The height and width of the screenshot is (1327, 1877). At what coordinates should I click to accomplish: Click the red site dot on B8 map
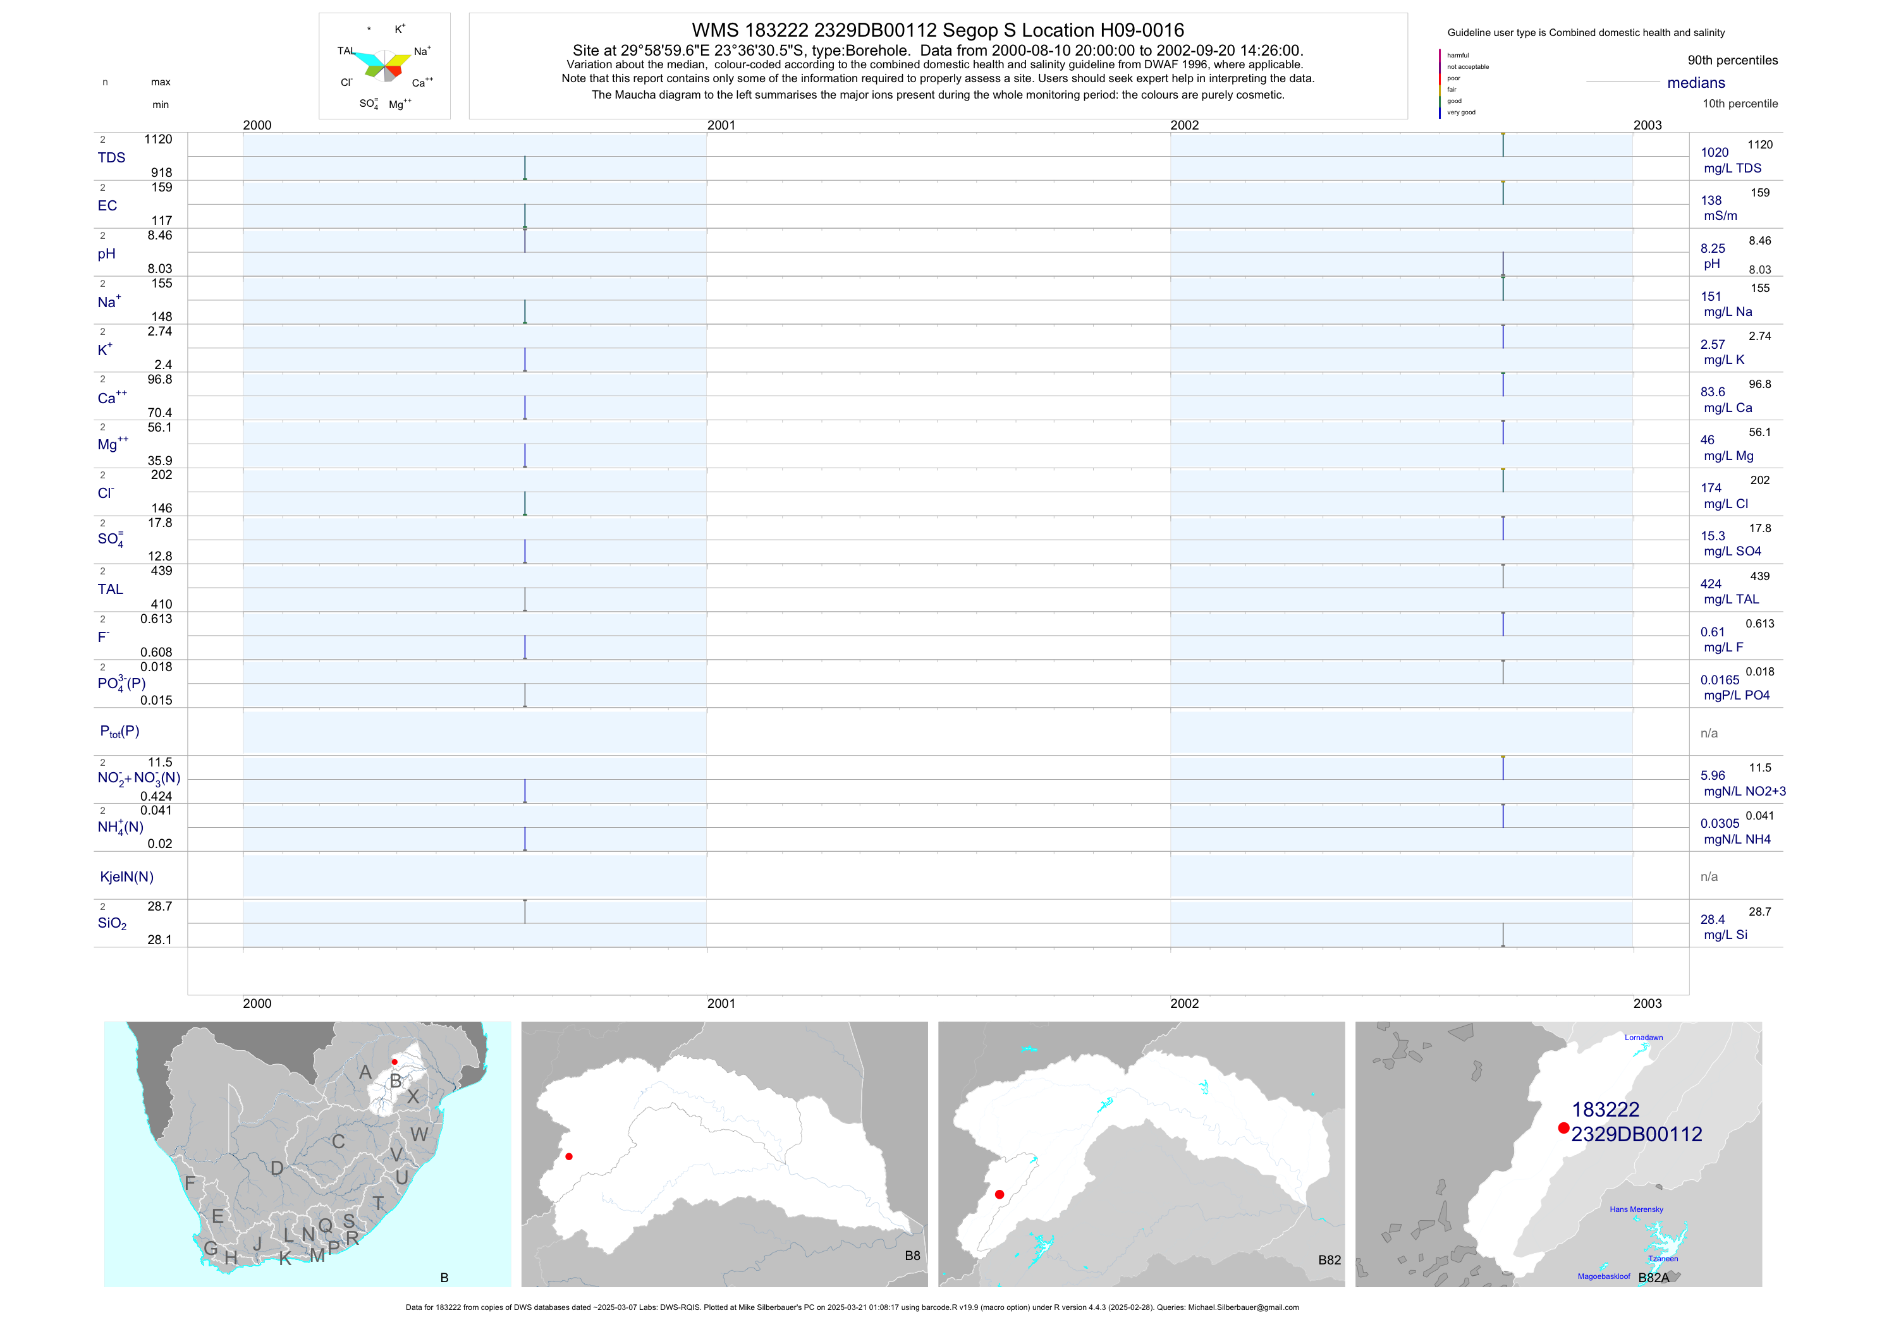tap(569, 1156)
